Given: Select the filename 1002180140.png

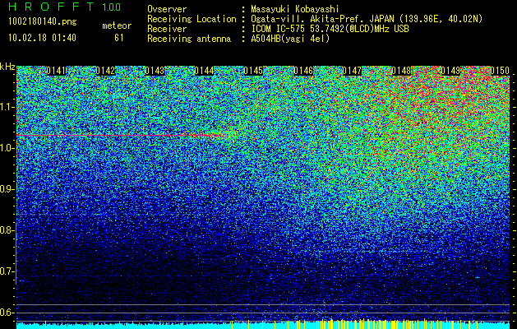Looking at the screenshot, I should pyautogui.click(x=43, y=22).
